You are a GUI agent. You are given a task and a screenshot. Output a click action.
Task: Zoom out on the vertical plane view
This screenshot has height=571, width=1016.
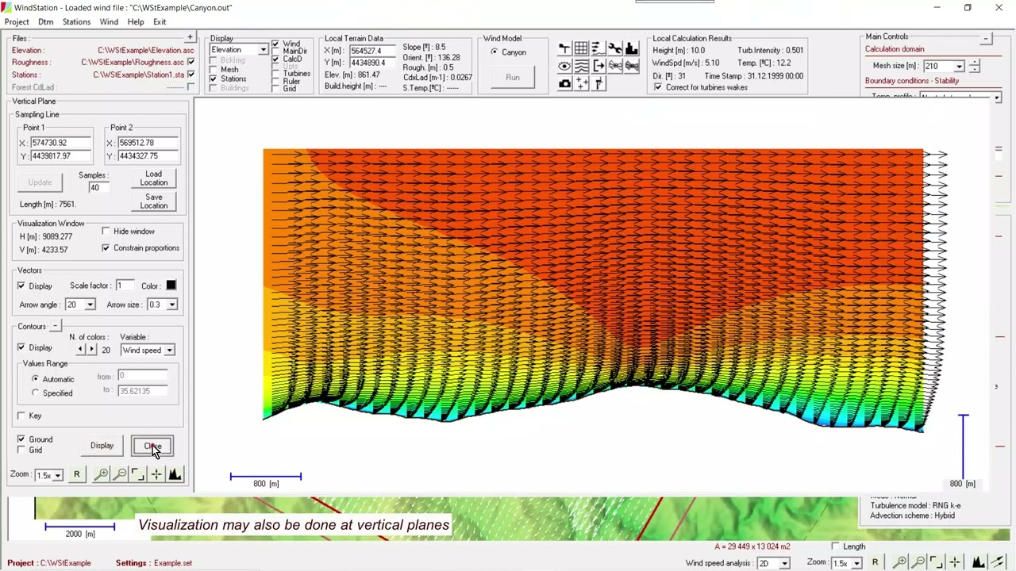click(x=120, y=474)
